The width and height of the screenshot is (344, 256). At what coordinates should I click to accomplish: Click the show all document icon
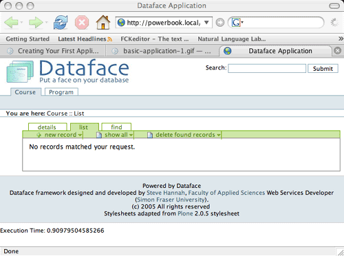point(99,135)
